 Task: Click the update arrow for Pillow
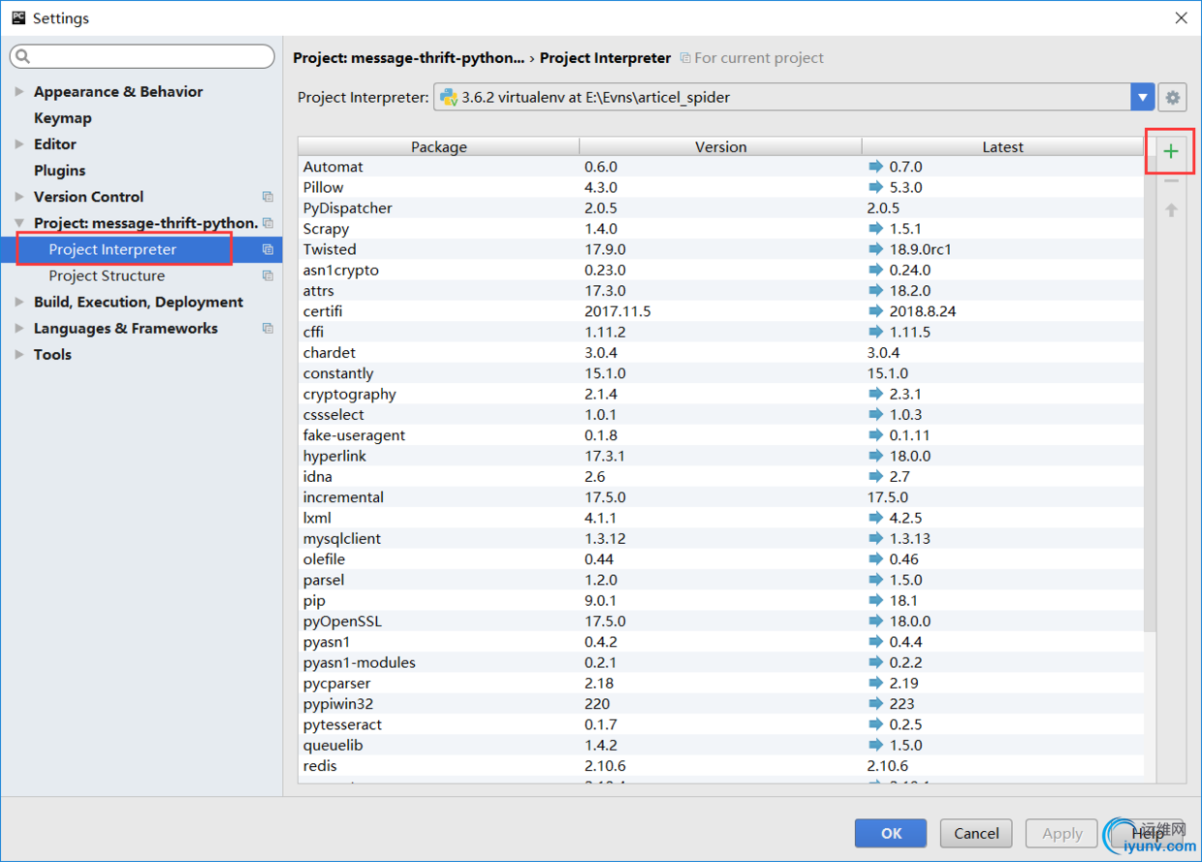[x=876, y=187]
